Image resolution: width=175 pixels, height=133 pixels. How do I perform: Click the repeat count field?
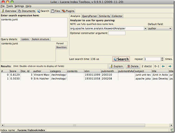(152, 59)
